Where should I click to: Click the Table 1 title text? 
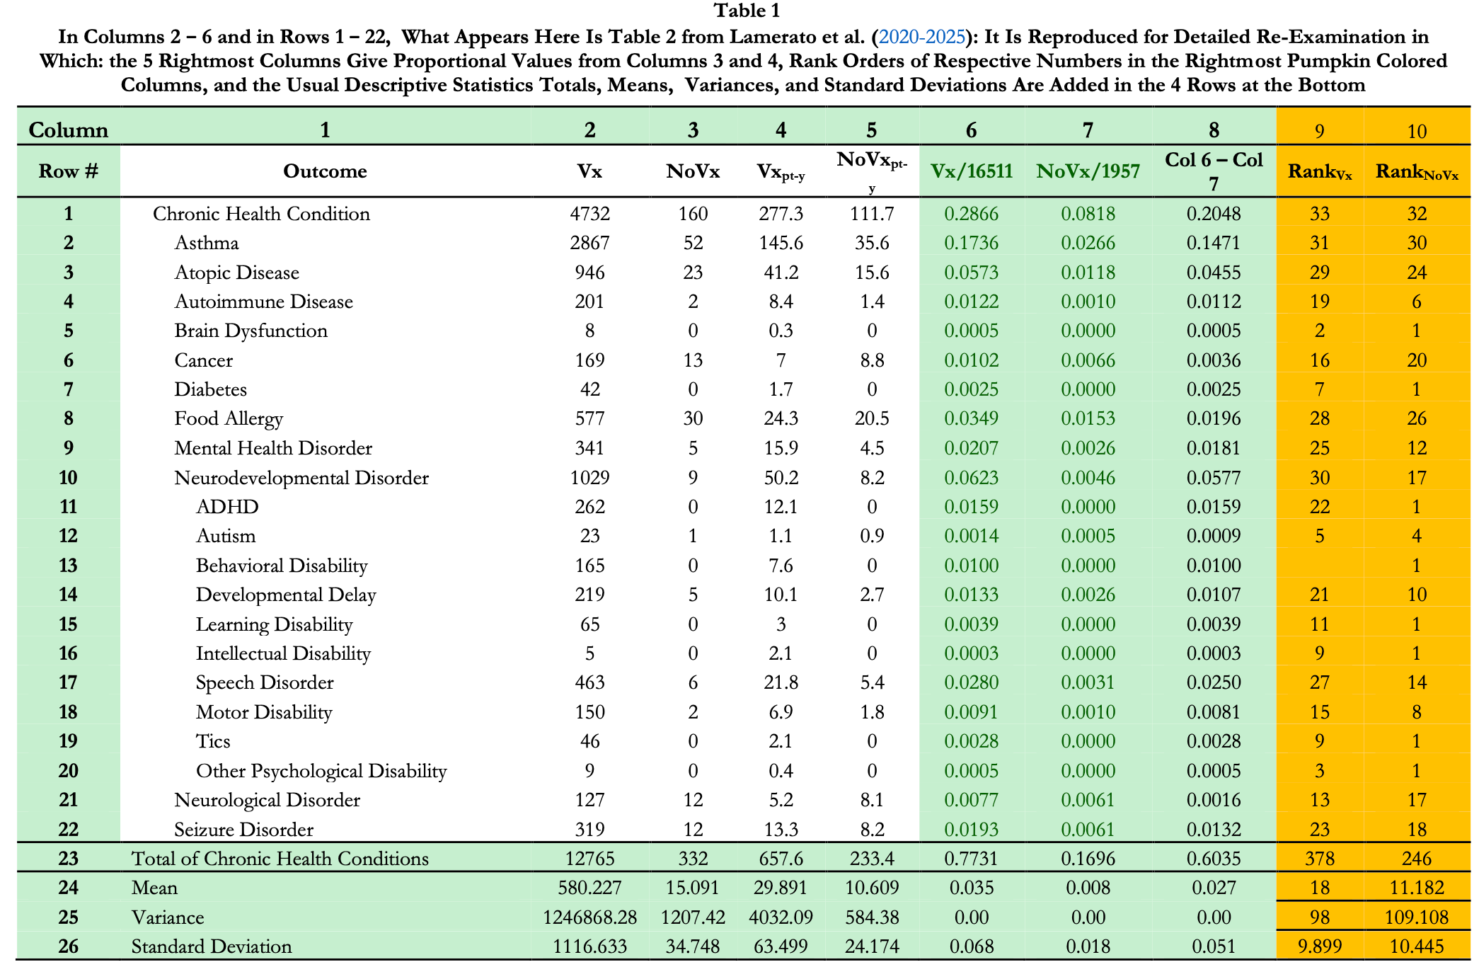click(x=746, y=11)
